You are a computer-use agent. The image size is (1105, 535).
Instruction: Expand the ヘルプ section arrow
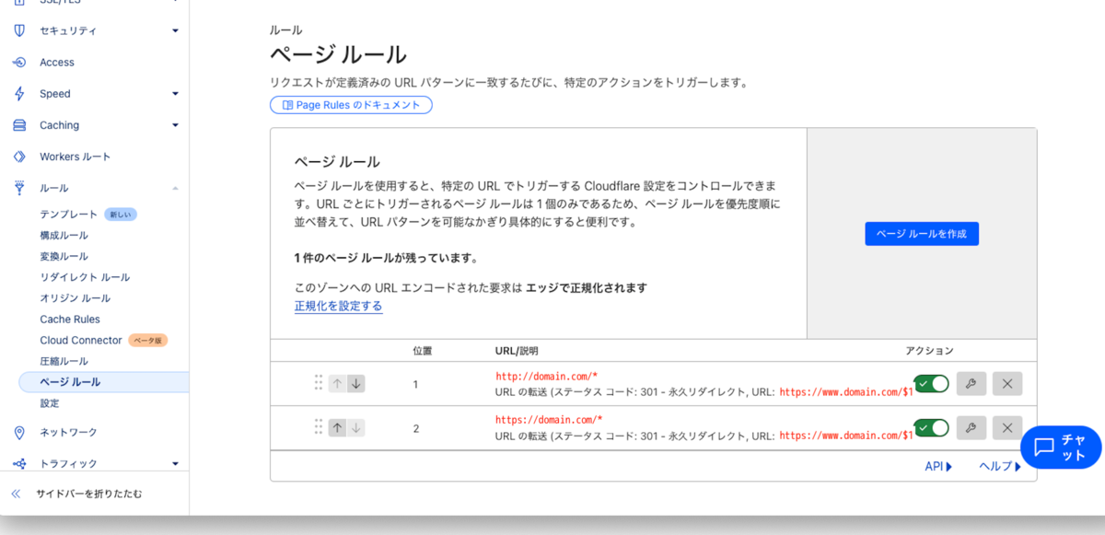point(1018,467)
